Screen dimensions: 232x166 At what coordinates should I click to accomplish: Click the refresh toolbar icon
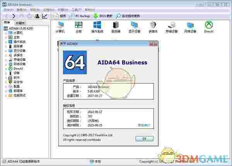(x=29, y=16)
